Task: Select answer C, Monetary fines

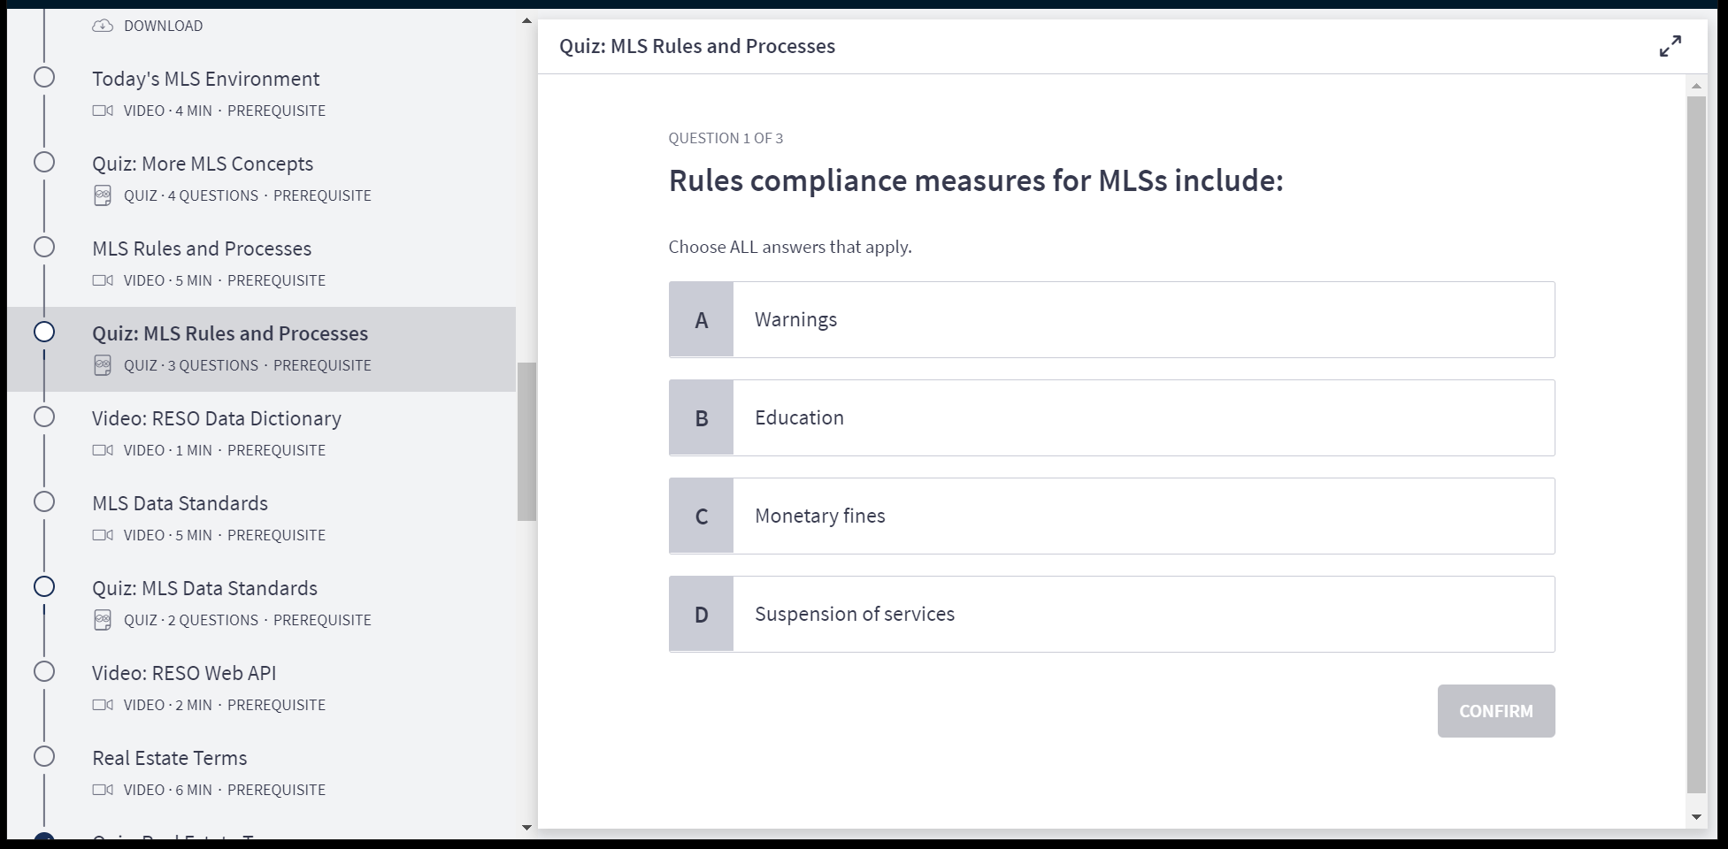Action: [x=1110, y=516]
